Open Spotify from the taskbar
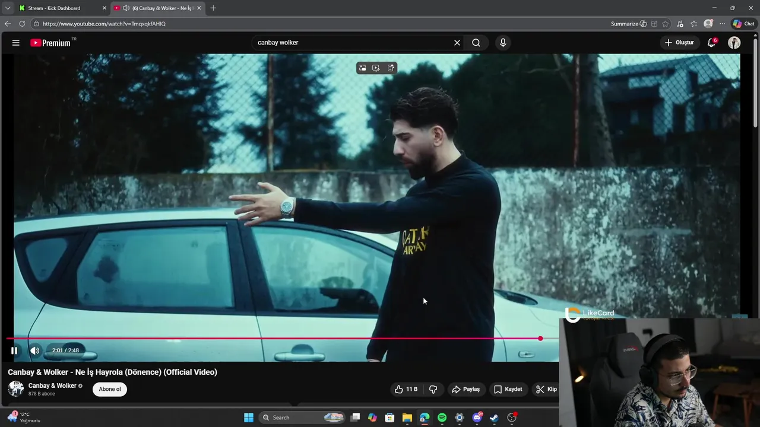The height and width of the screenshot is (427, 760). click(x=442, y=418)
